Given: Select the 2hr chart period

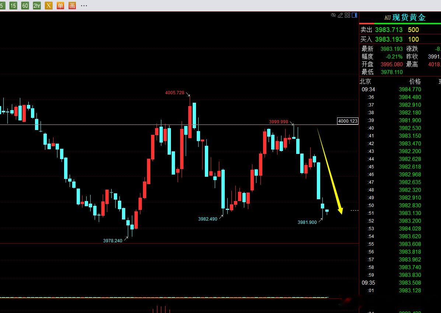Looking at the screenshot, I should [37, 6].
